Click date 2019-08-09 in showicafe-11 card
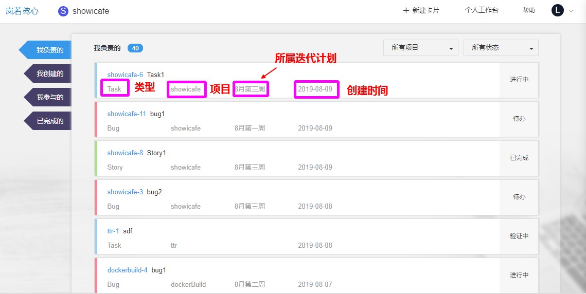 tap(315, 128)
